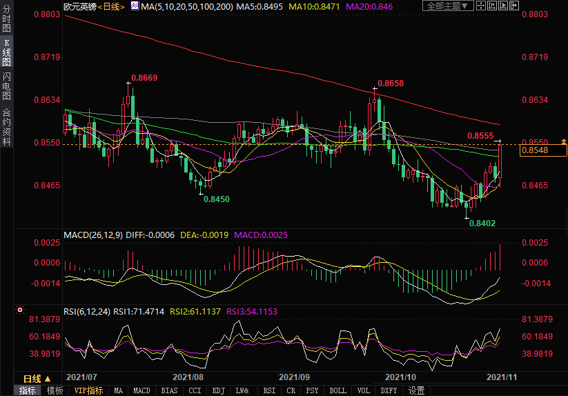Open 合约资料 contract info tab

[6, 126]
